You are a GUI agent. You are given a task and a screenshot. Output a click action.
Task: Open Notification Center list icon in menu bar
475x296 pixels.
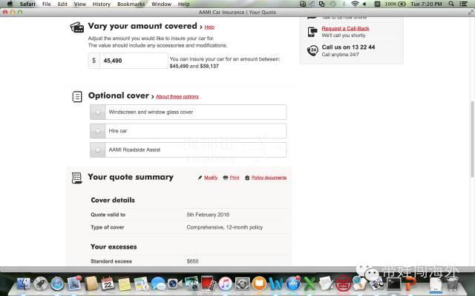click(463, 4)
